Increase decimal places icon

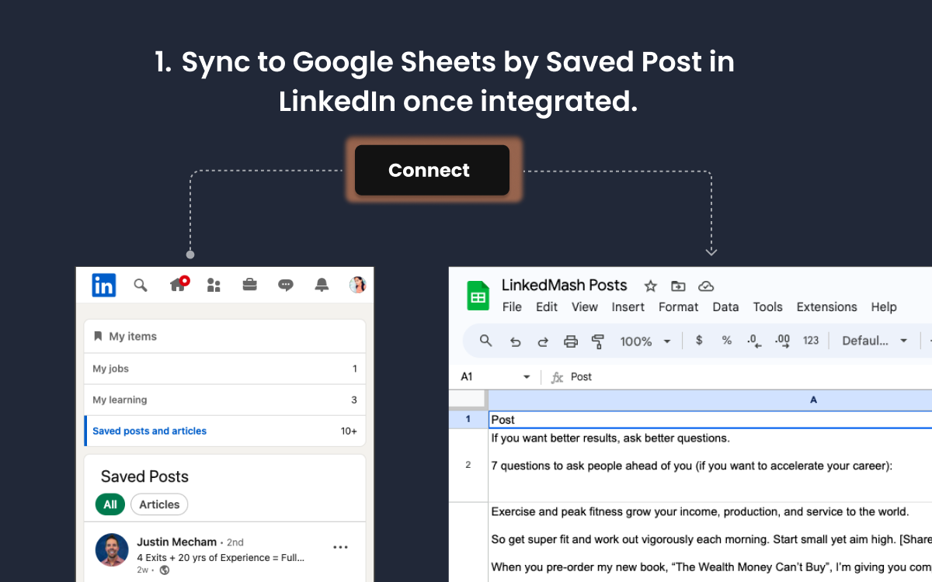(782, 340)
